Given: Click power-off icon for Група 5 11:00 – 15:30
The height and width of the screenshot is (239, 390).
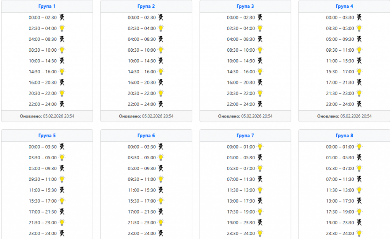Looking at the screenshot, I should pyautogui.click(x=62, y=190).
